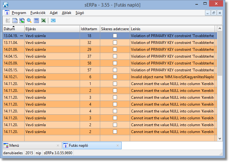Toggle the checkbox in the 13.04.19. row
Image resolution: width=229 pixels, height=162 pixels.
[x=115, y=36]
